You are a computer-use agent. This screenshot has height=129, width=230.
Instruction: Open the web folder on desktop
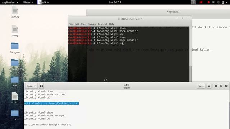pyautogui.click(x=15, y=81)
